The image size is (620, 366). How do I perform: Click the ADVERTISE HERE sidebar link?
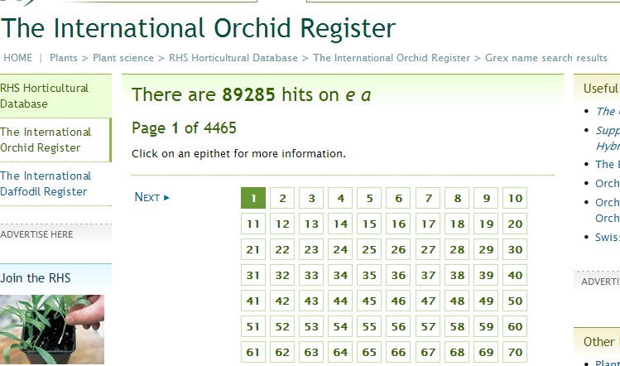(x=36, y=234)
